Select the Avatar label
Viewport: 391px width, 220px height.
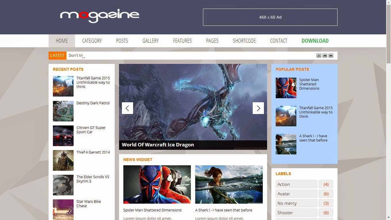tap(296, 194)
